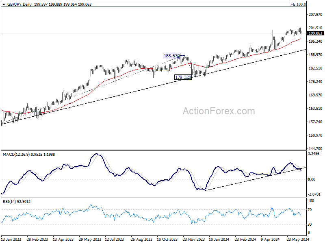Select the MACD 0.00 level label

[312, 179]
